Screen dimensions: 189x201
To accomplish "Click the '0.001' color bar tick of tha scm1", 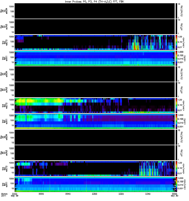I will (x=180, y=62).
